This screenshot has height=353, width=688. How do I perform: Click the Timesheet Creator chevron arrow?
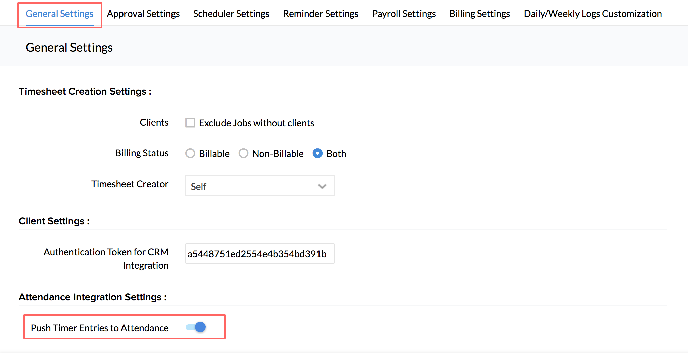(322, 186)
